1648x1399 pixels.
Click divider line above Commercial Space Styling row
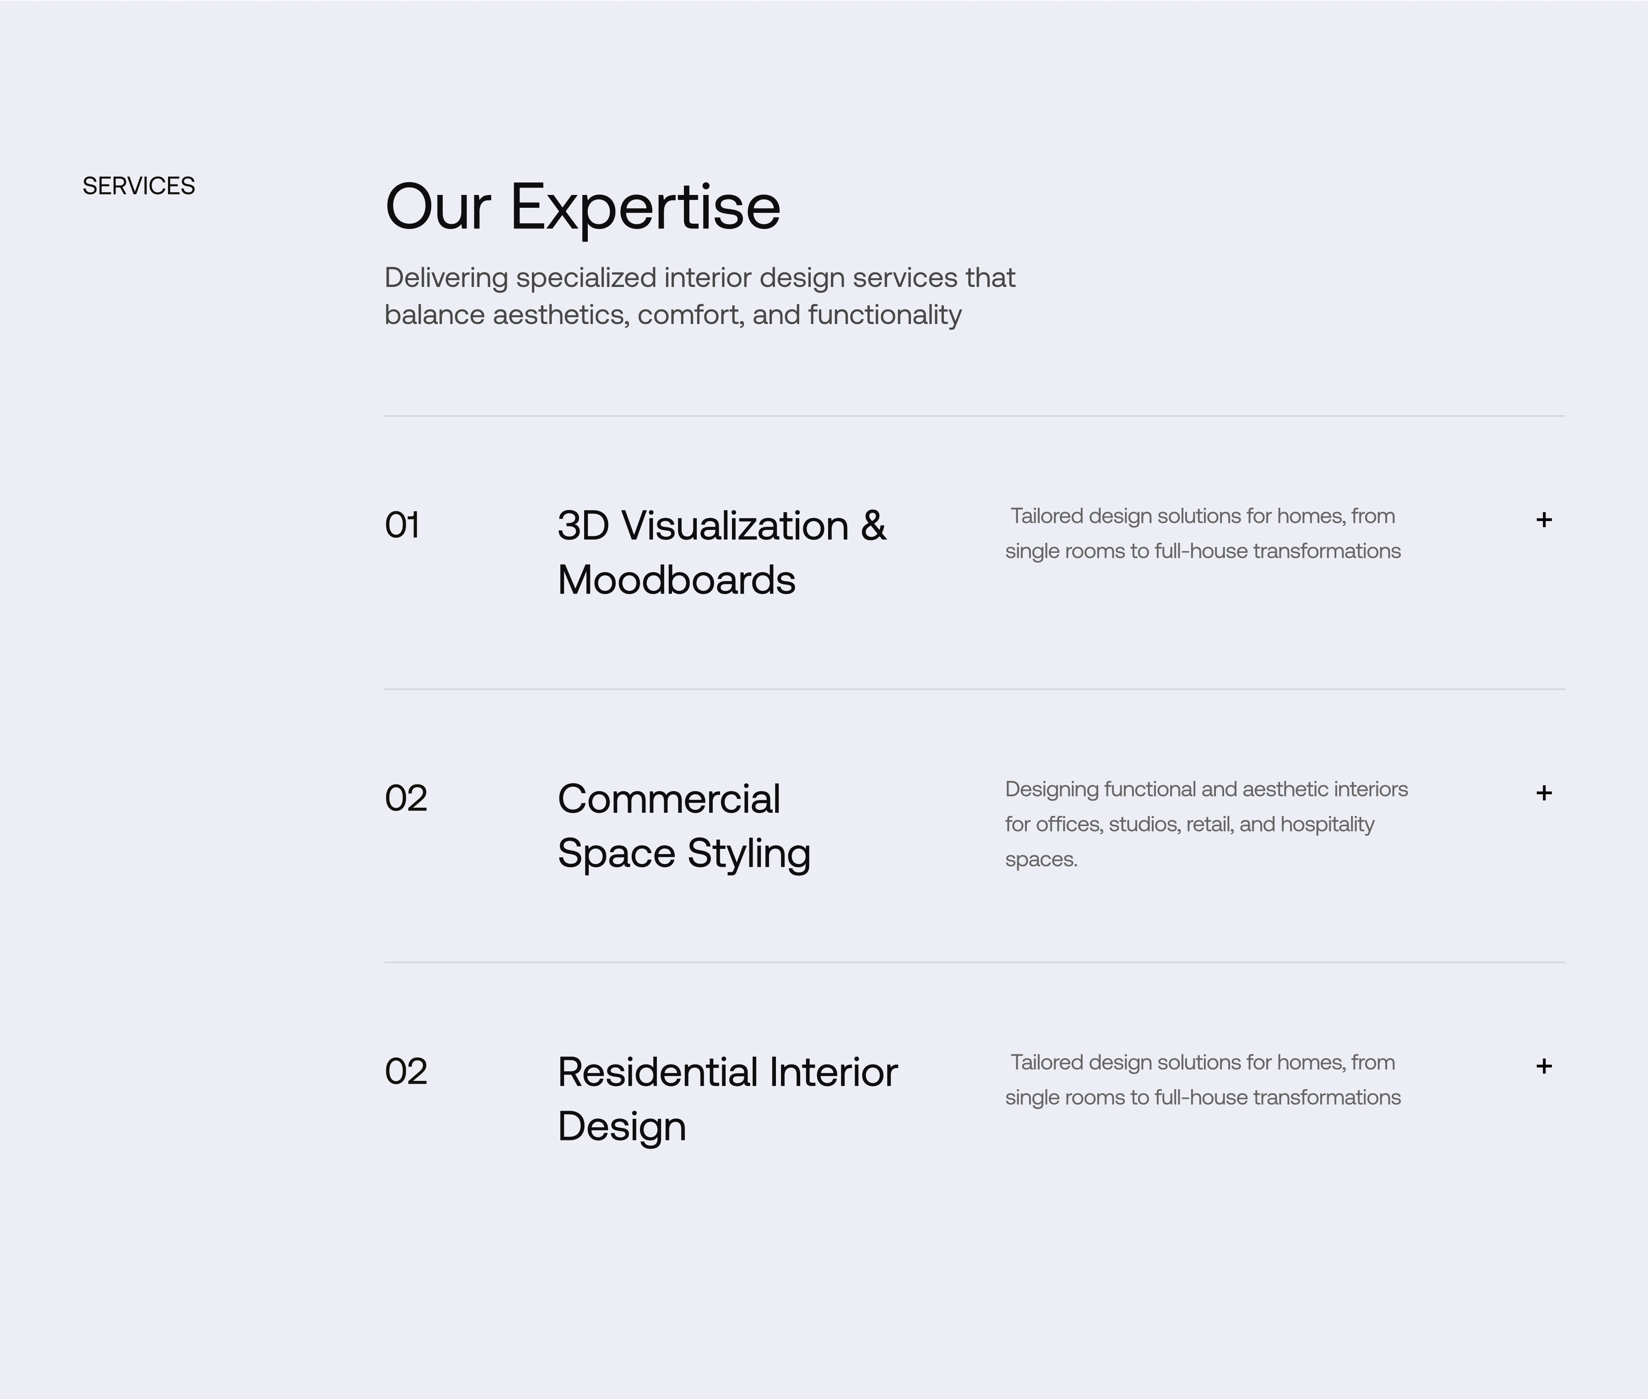pos(974,689)
